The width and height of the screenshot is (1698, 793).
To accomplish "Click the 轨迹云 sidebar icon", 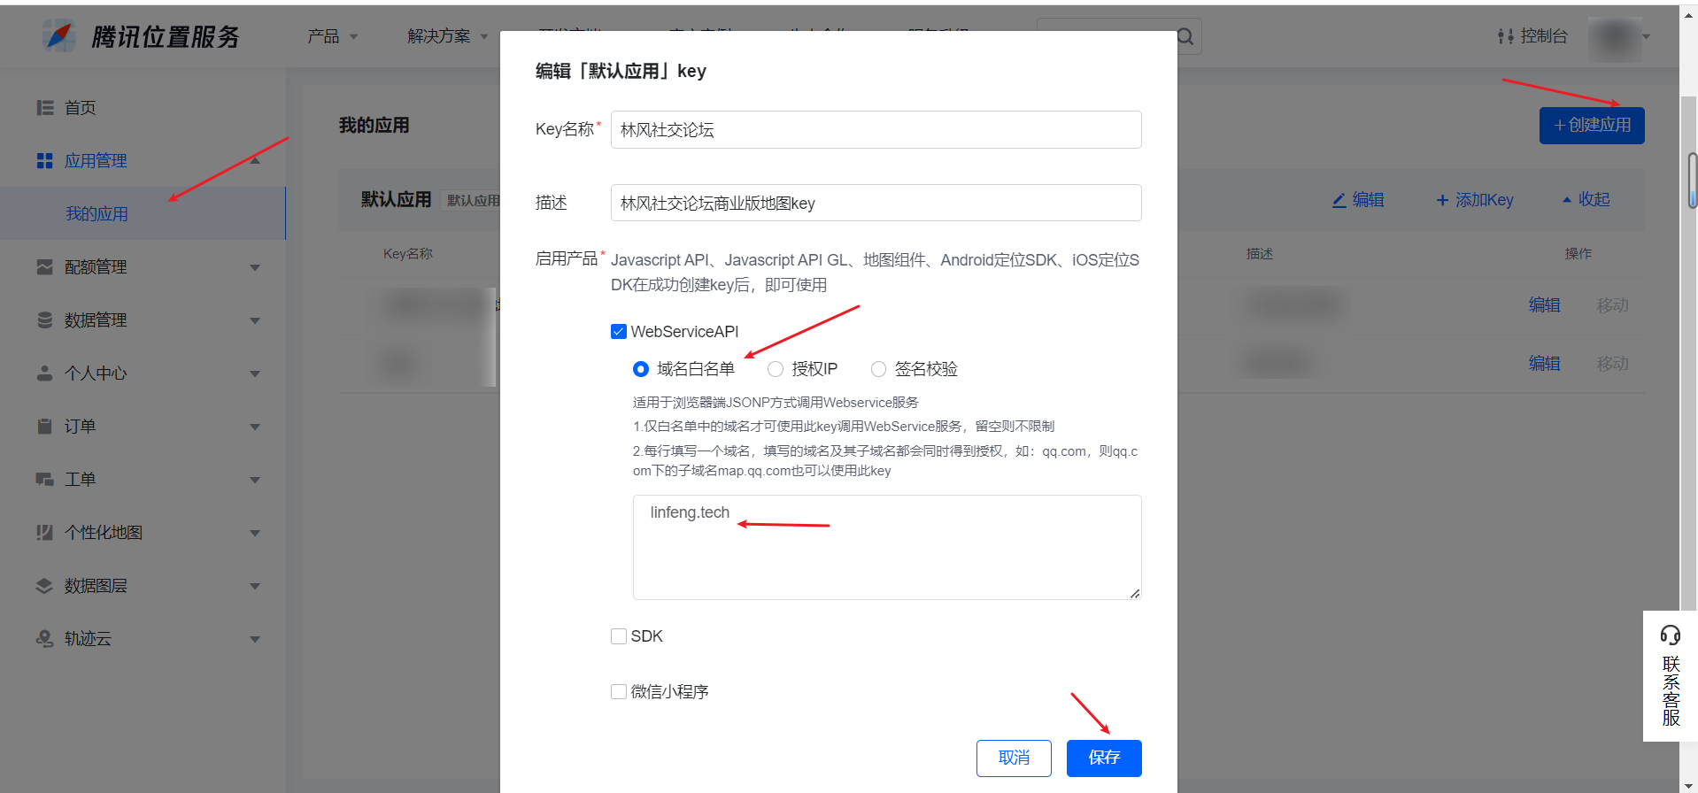I will coord(45,639).
